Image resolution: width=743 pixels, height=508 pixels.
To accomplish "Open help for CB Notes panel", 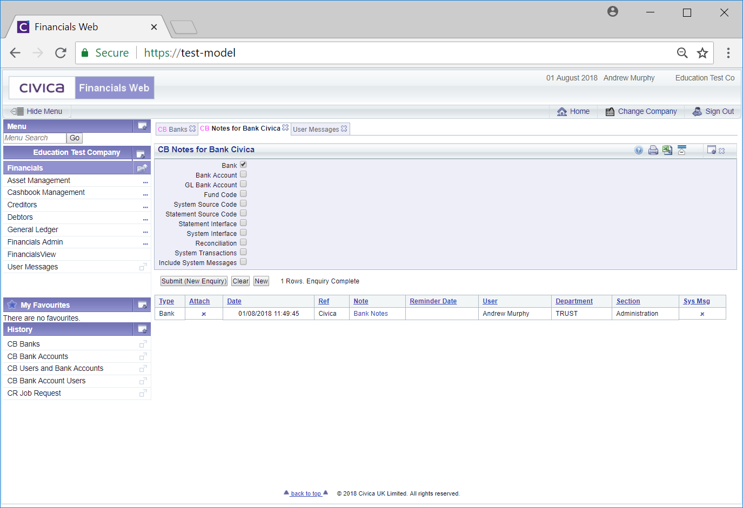I will click(639, 151).
